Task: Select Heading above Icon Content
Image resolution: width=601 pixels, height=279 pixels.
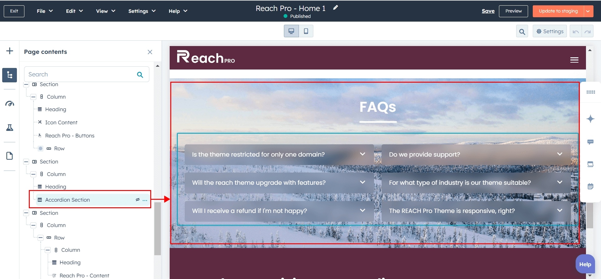Action: click(x=55, y=109)
